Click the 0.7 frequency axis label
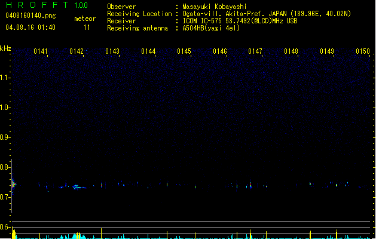This screenshot has height=239, width=376. [5, 197]
